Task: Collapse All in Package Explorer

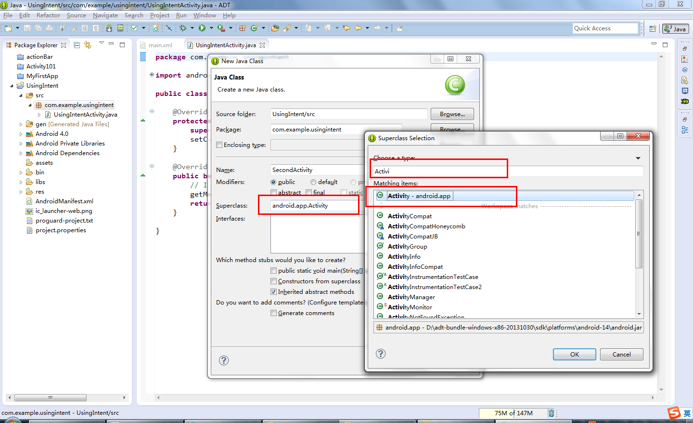Action: tap(77, 45)
